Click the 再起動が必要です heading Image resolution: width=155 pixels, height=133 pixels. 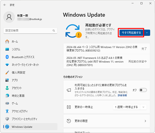98,25
